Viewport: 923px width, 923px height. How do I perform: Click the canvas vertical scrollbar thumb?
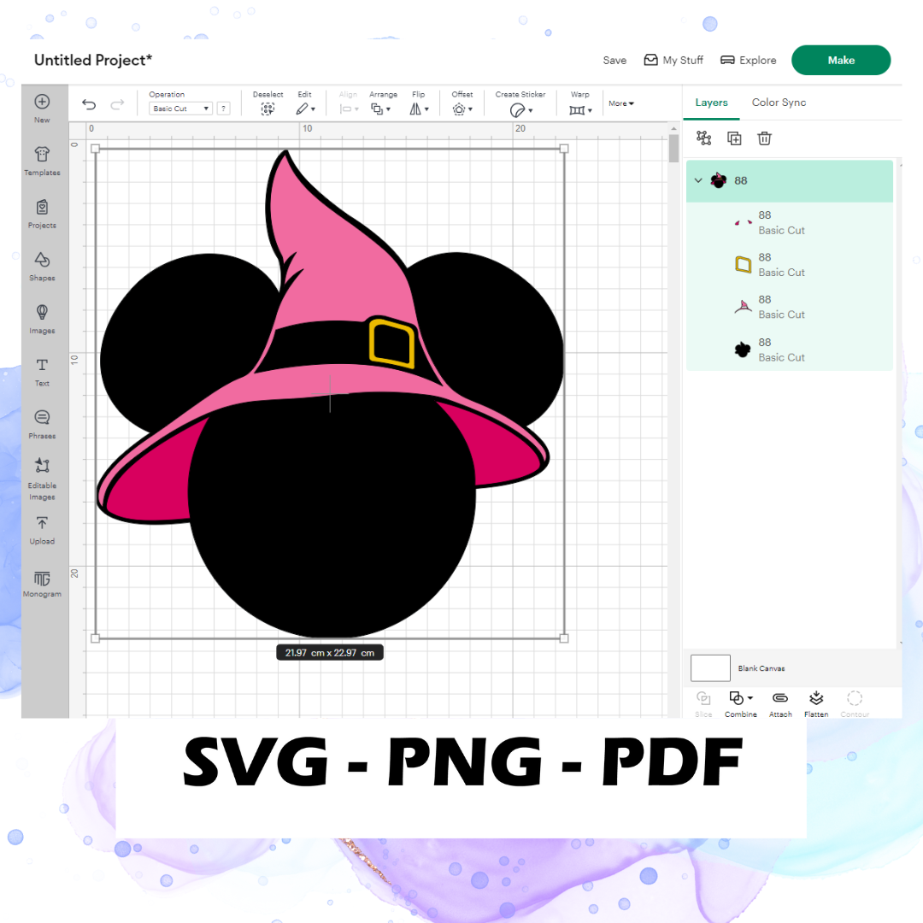674,149
